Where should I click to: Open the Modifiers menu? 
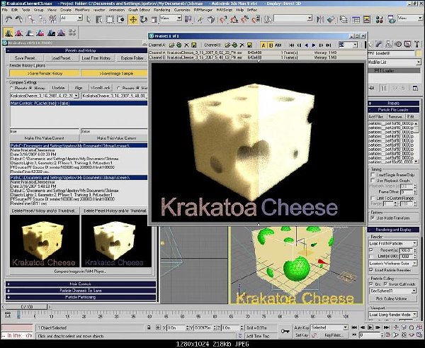[x=81, y=10]
